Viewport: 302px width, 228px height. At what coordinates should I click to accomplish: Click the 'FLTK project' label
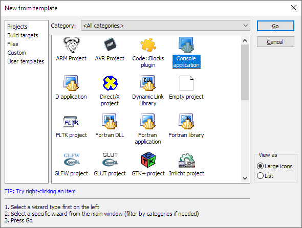click(x=71, y=135)
